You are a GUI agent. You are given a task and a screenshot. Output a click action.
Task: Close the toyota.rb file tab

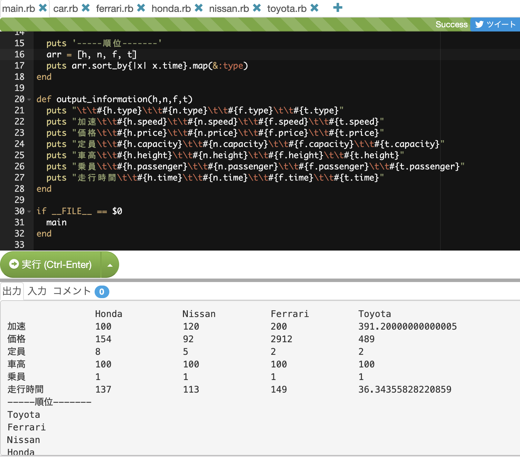[x=315, y=8]
